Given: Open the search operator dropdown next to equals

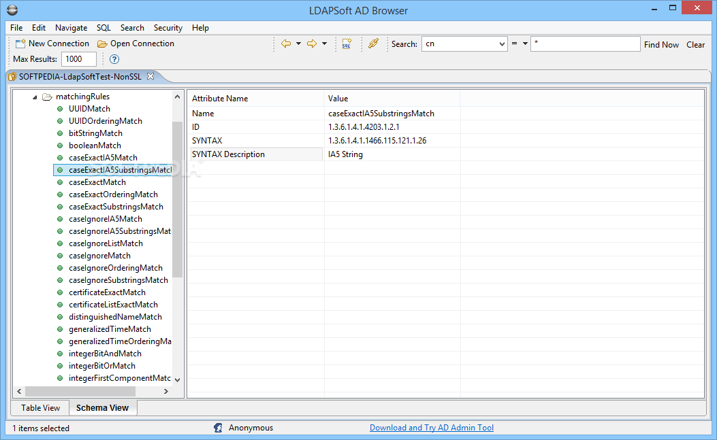Looking at the screenshot, I should pyautogui.click(x=525, y=44).
